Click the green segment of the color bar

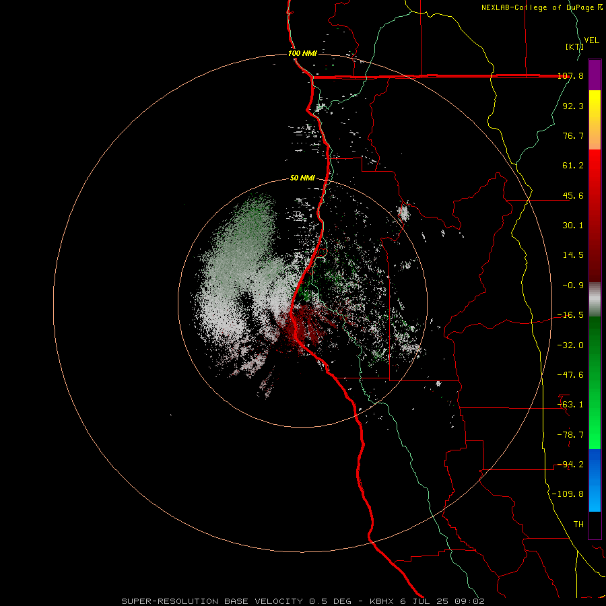coord(595,382)
